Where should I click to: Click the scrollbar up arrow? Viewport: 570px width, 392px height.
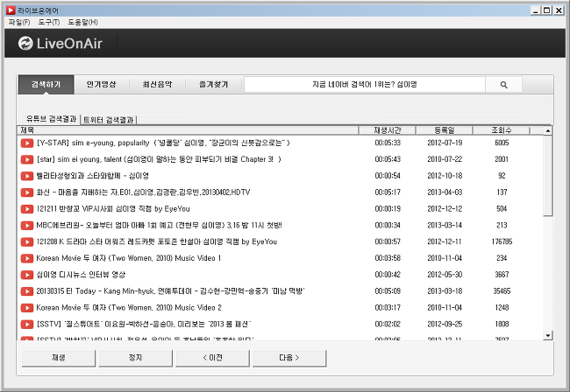point(548,130)
